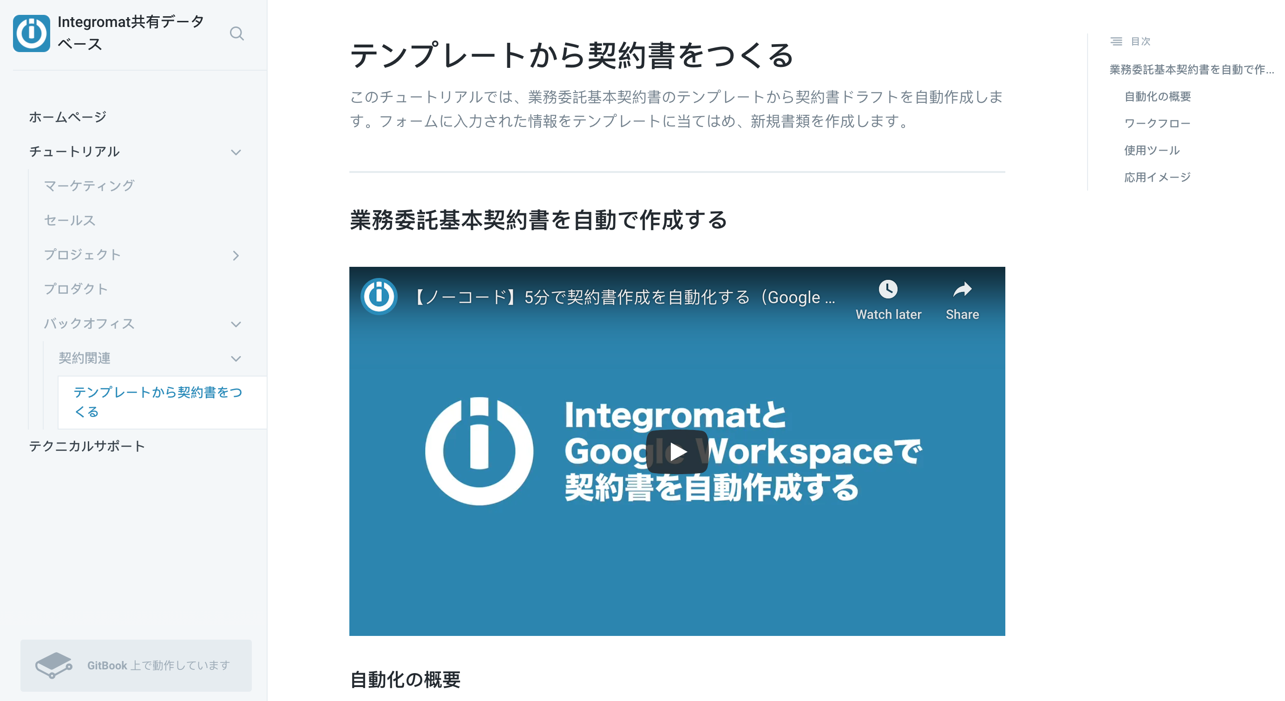The height and width of the screenshot is (701, 1285).
Task: Select セールス in the sidebar
Action: coord(69,220)
